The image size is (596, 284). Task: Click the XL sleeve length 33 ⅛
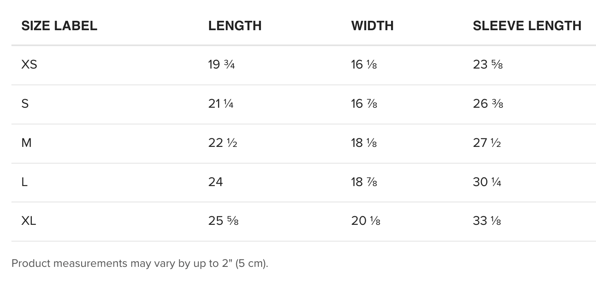(487, 221)
